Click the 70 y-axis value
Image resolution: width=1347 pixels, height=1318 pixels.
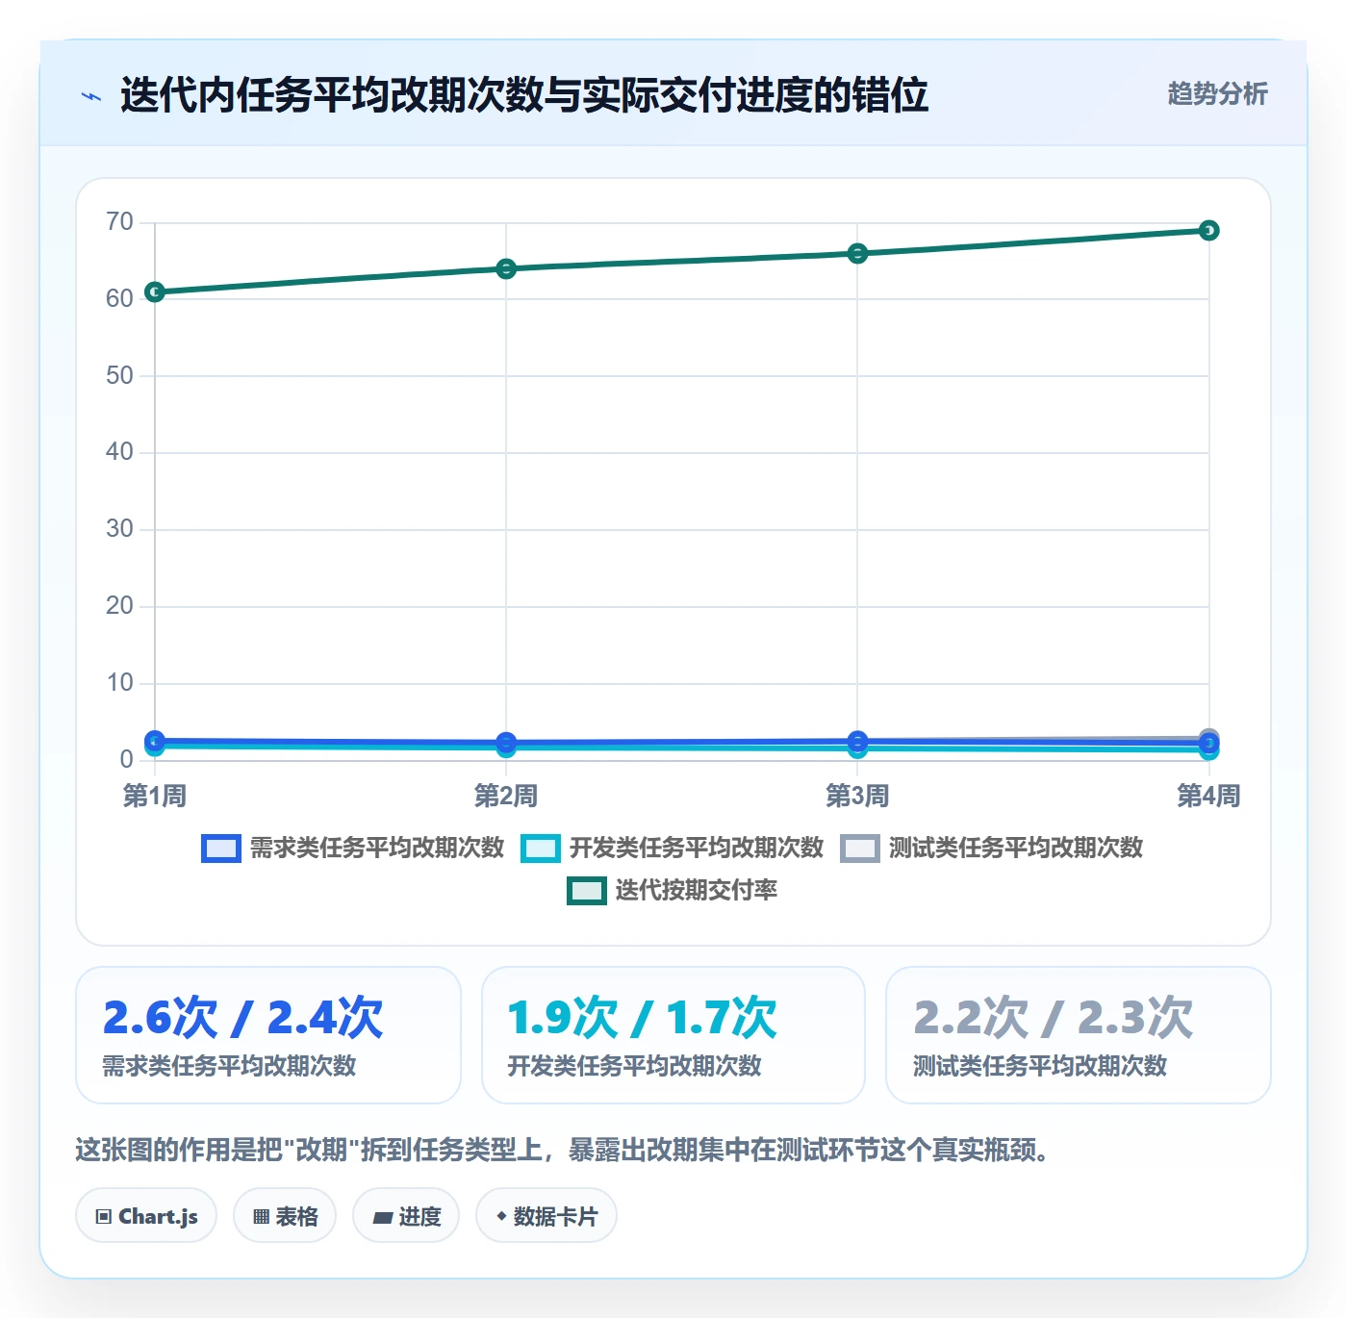[x=119, y=222]
